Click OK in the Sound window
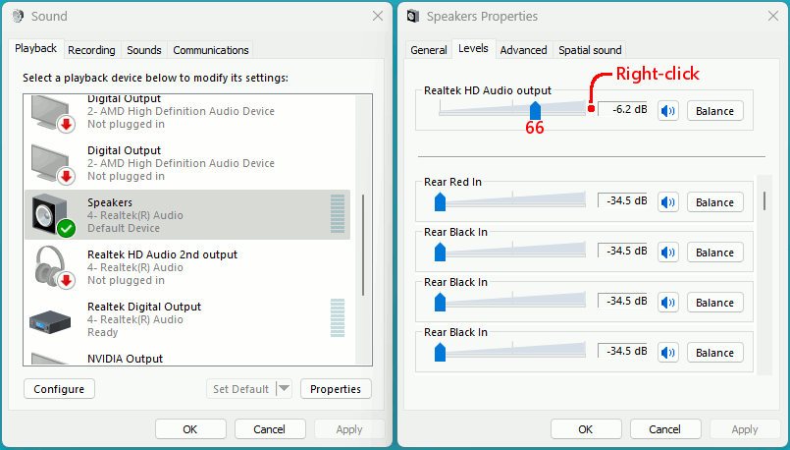Image resolution: width=790 pixels, height=450 pixels. pyautogui.click(x=190, y=429)
